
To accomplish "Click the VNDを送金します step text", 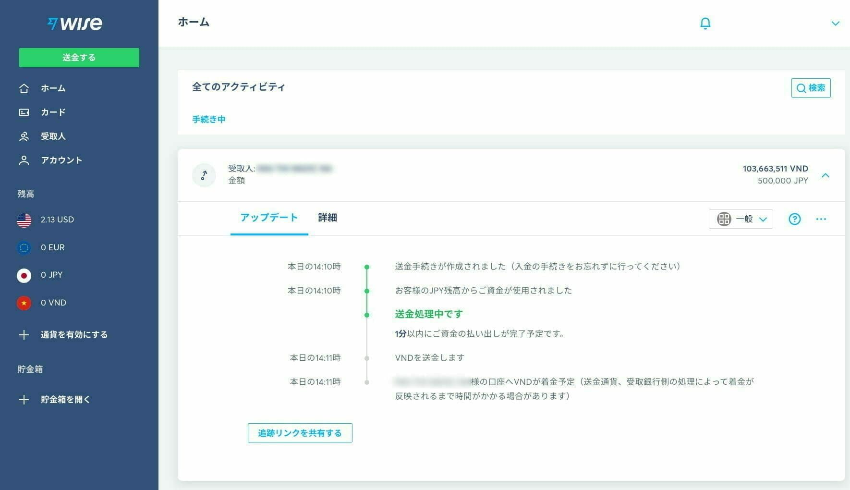I will 430,358.
